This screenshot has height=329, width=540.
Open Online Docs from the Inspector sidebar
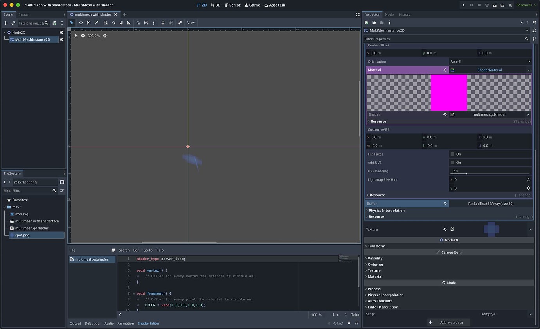(535, 30)
